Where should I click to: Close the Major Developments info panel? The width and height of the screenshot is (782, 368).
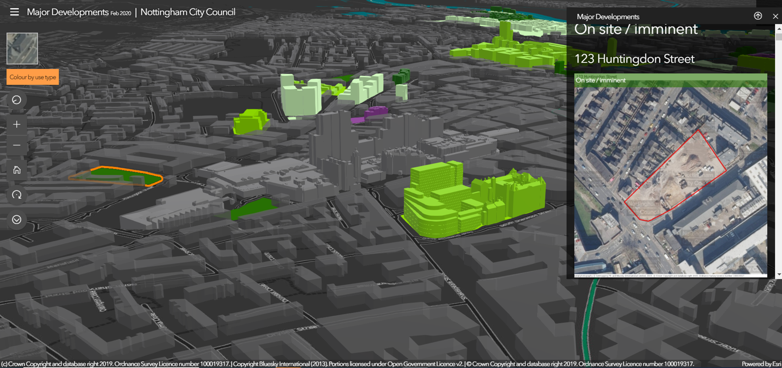pyautogui.click(x=775, y=16)
